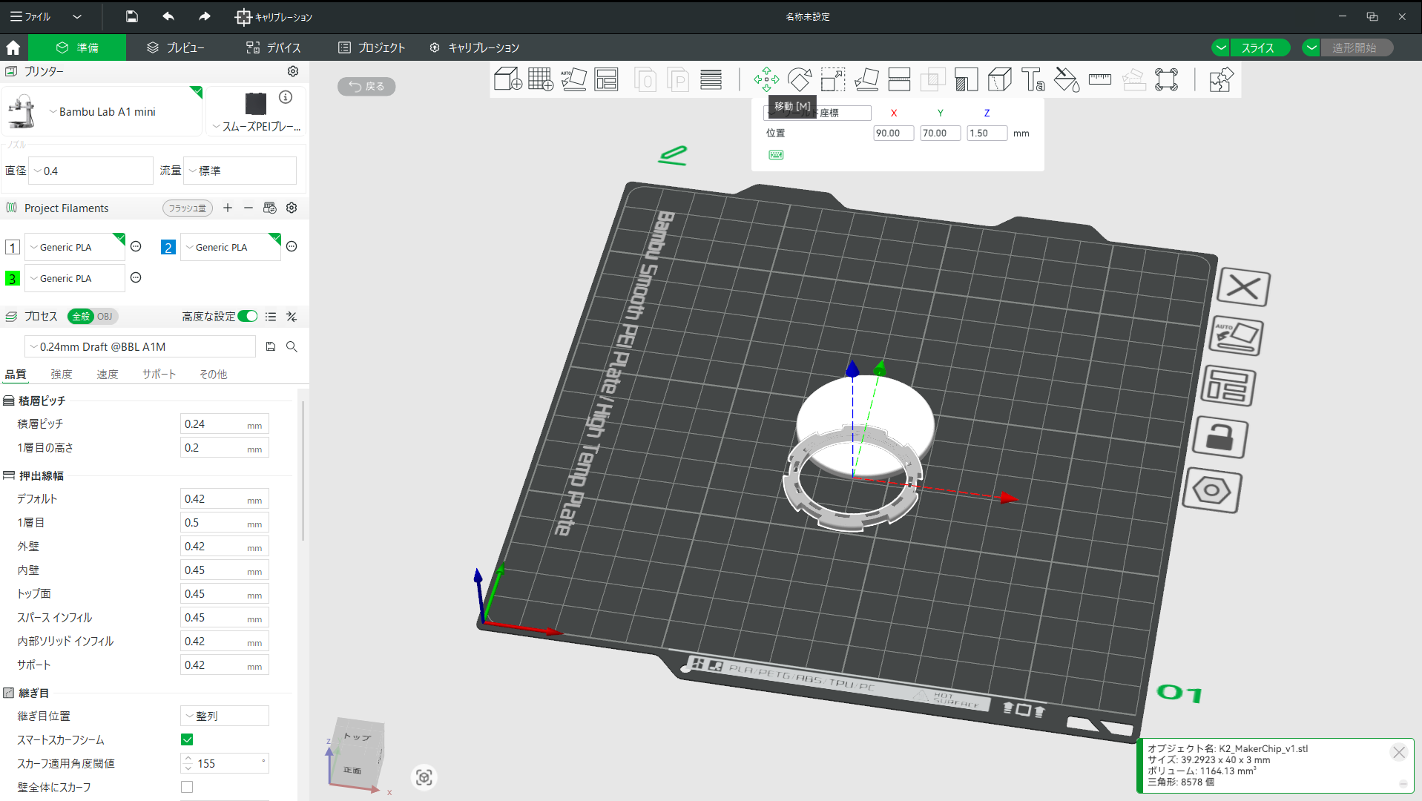Select the Text shape tool
Viewport: 1422px width, 801px height.
coord(1033,79)
